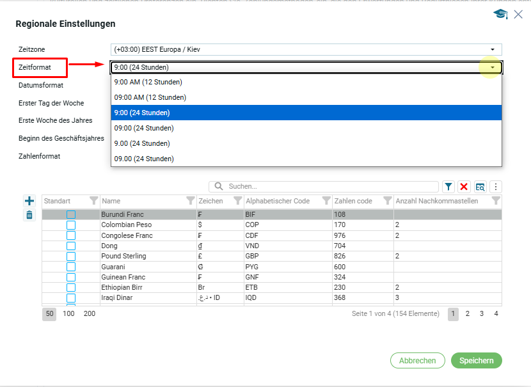Click the trash icon to delete a row
531x387 pixels.
[29, 215]
